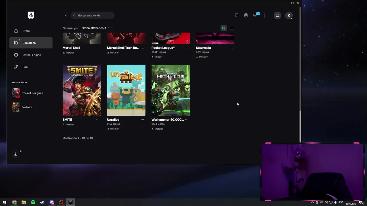The width and height of the screenshot is (367, 206).
Task: Click the Mortal Shell title text
Action: tap(71, 48)
